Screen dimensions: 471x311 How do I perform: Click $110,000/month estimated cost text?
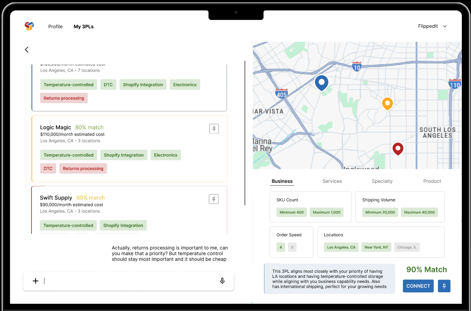coord(73,135)
